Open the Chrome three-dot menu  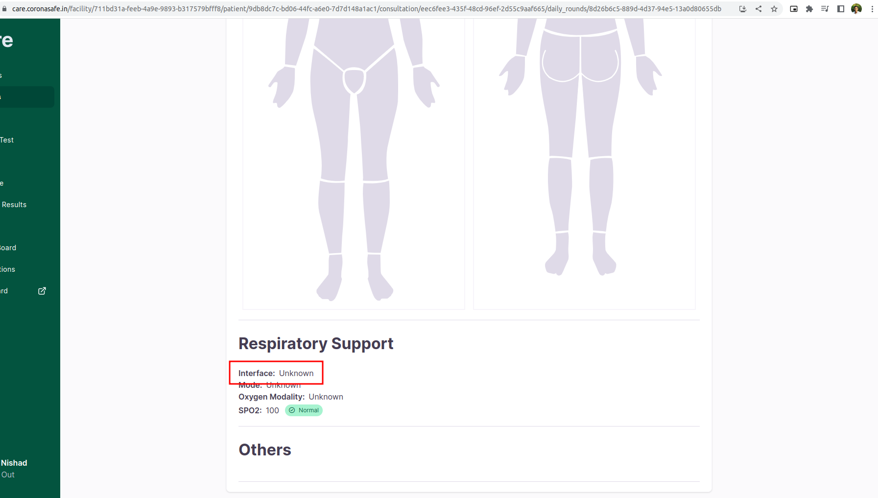[x=873, y=8]
